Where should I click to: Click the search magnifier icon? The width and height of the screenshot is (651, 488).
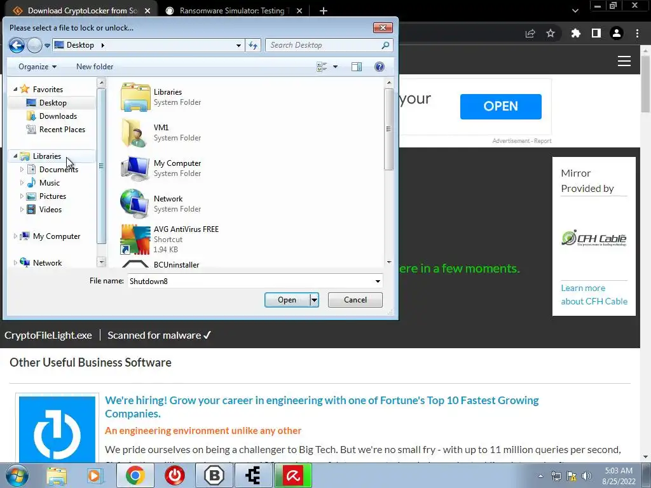click(x=385, y=45)
